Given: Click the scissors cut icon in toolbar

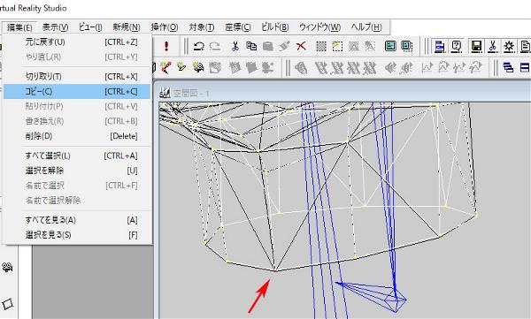Looking at the screenshot, I should tap(235, 46).
